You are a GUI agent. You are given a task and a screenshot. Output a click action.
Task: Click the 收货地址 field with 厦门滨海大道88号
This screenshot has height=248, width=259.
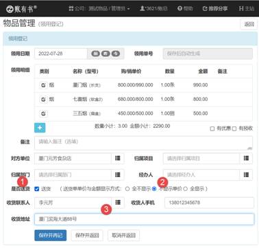point(144,219)
